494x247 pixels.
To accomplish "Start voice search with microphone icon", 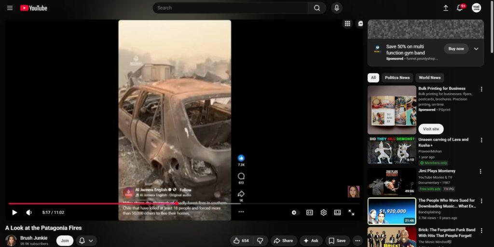I will (x=336, y=8).
